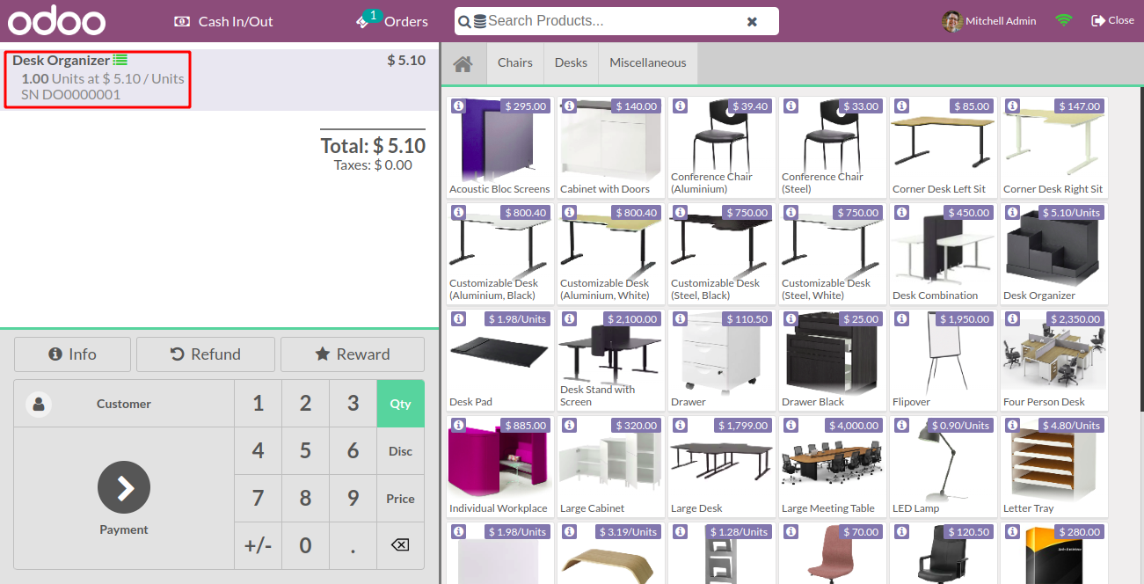Show info for Large Cabinet
This screenshot has height=584, width=1144.
coord(569,425)
